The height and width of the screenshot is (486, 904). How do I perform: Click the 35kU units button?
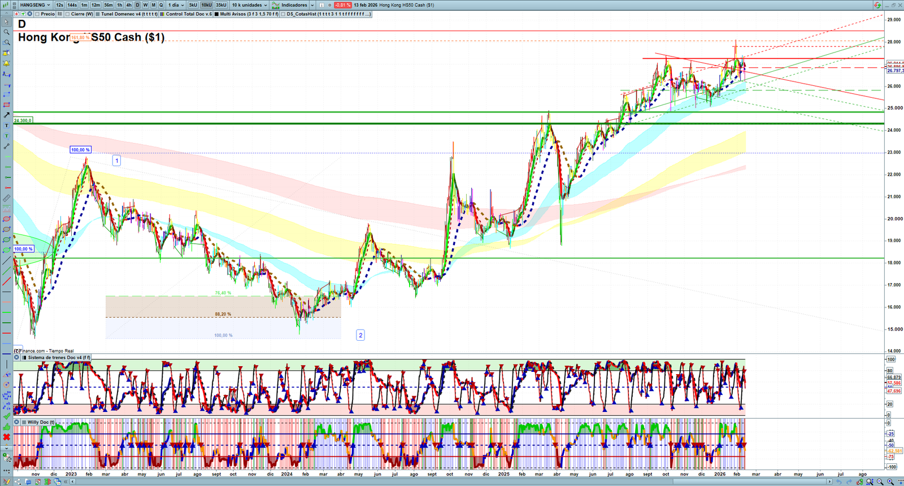[221, 5]
